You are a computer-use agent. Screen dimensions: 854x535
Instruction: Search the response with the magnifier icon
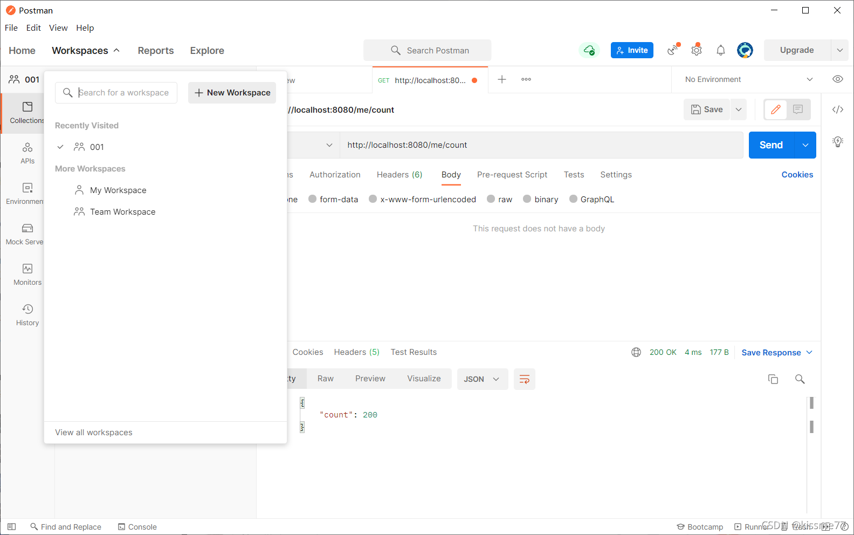click(x=800, y=379)
